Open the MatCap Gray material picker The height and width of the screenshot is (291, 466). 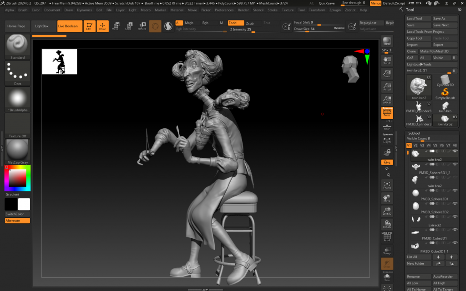17,151
